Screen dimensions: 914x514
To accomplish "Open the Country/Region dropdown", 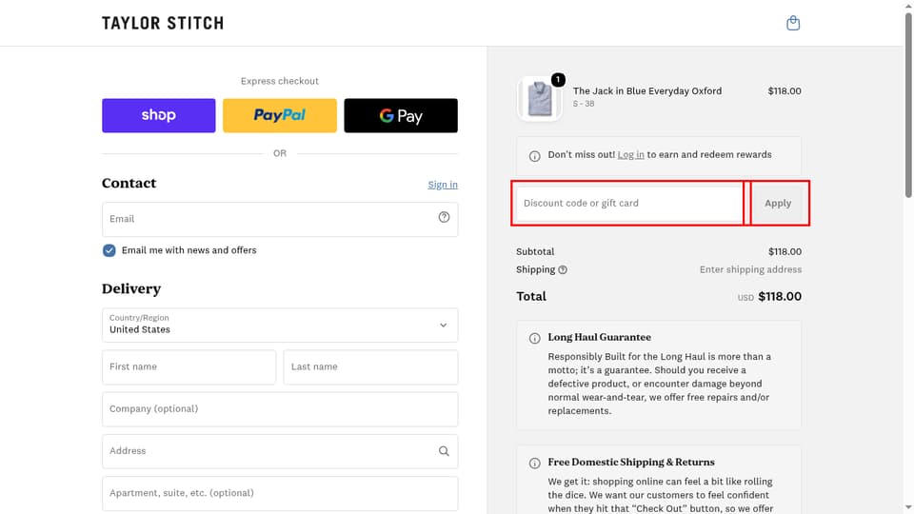I will [x=280, y=326].
